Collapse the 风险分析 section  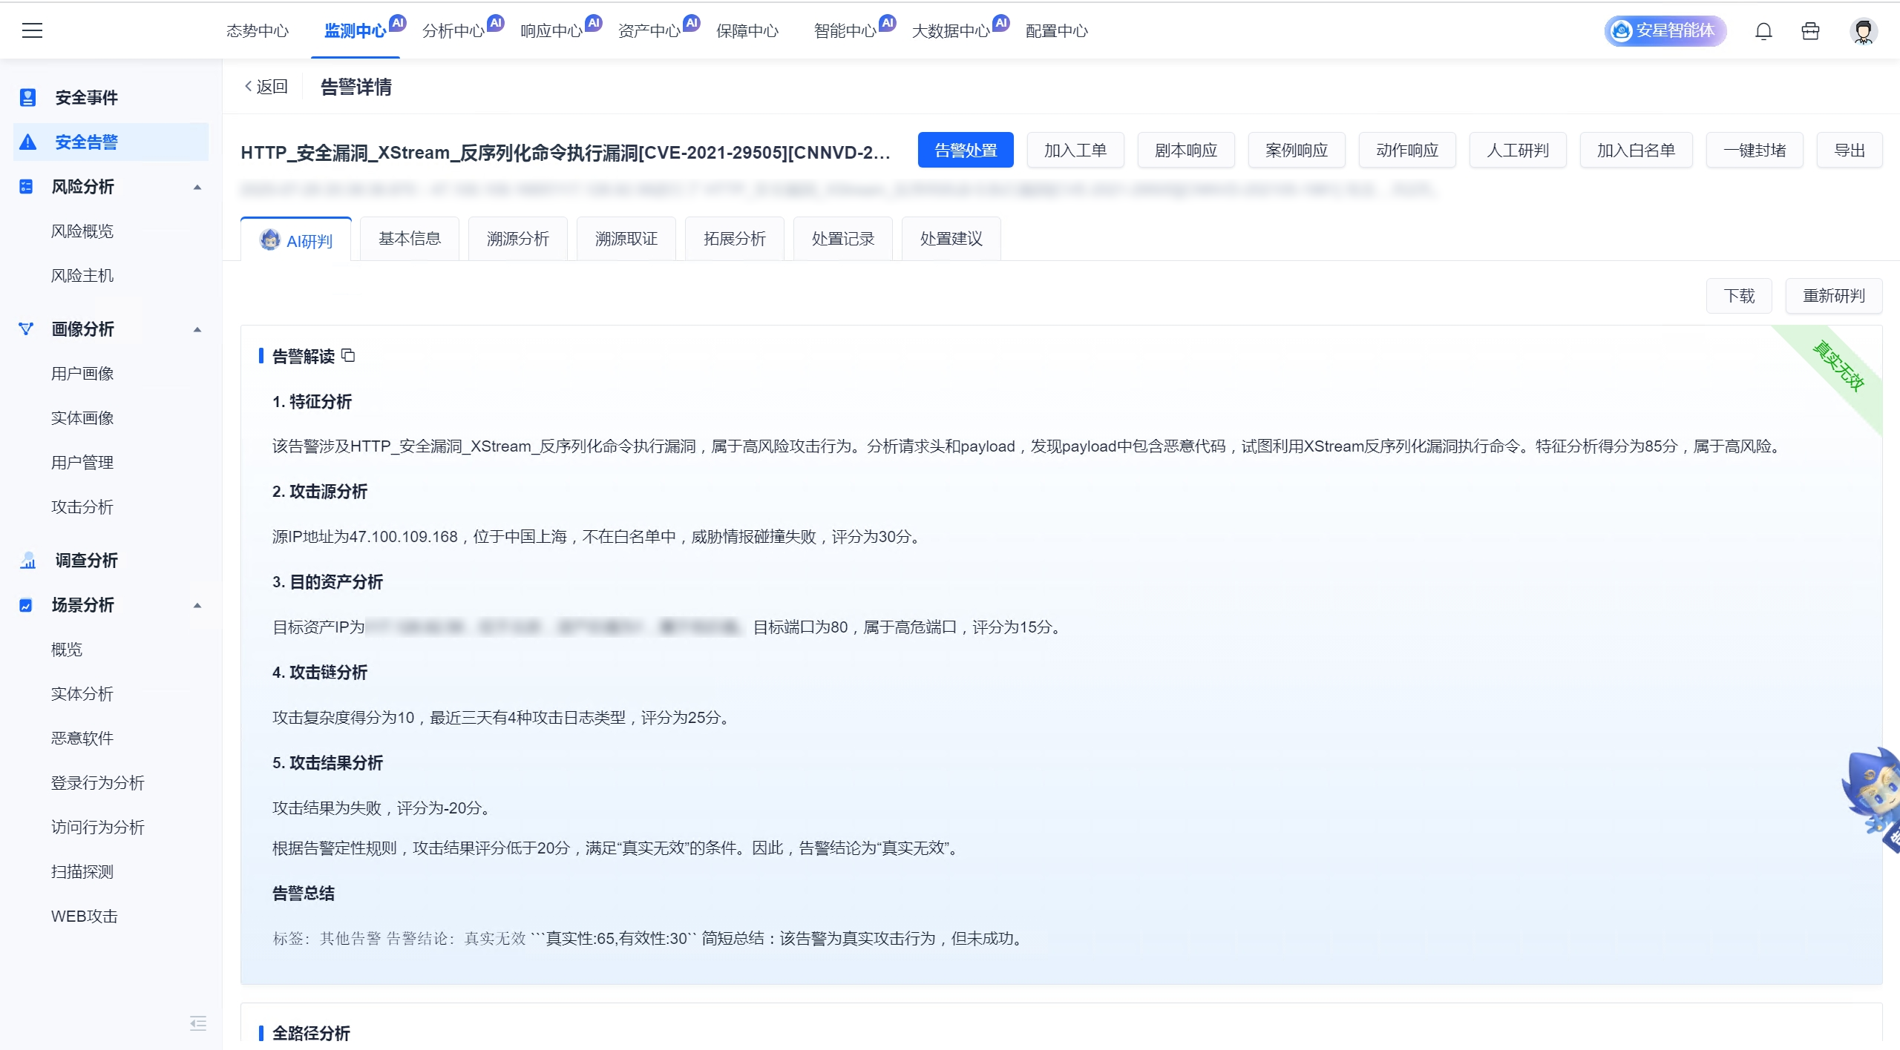(197, 187)
